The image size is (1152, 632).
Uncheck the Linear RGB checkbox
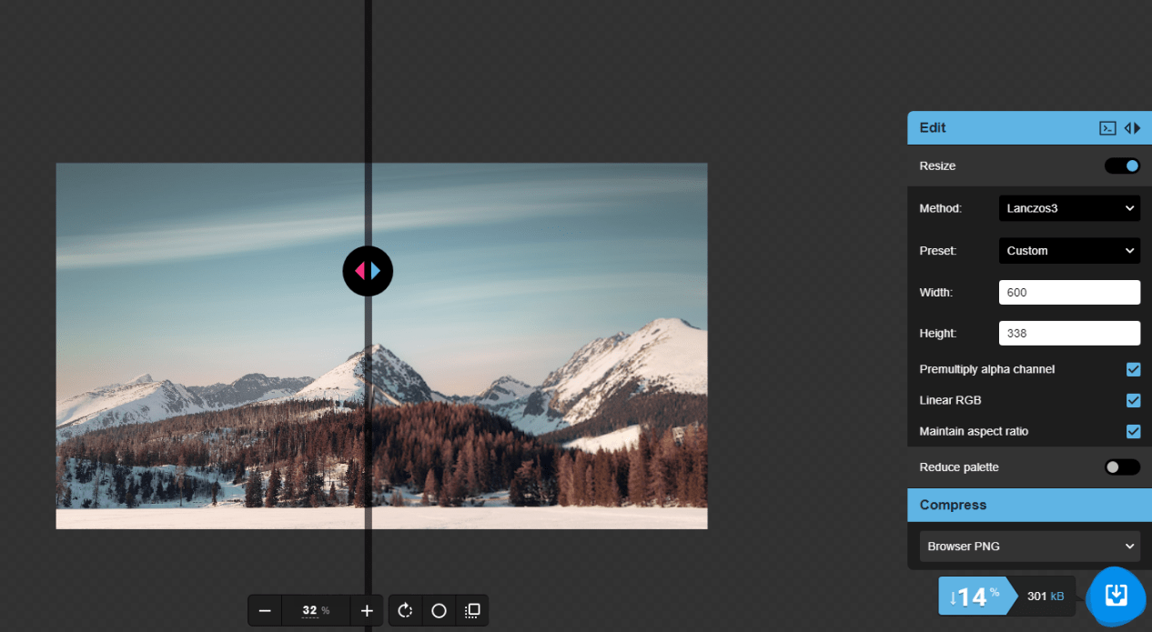click(x=1133, y=400)
